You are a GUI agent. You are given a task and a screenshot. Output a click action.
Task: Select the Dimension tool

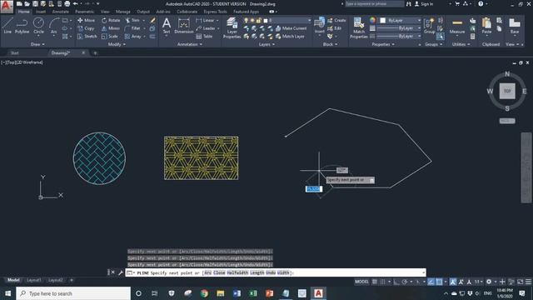pyautogui.click(x=184, y=26)
